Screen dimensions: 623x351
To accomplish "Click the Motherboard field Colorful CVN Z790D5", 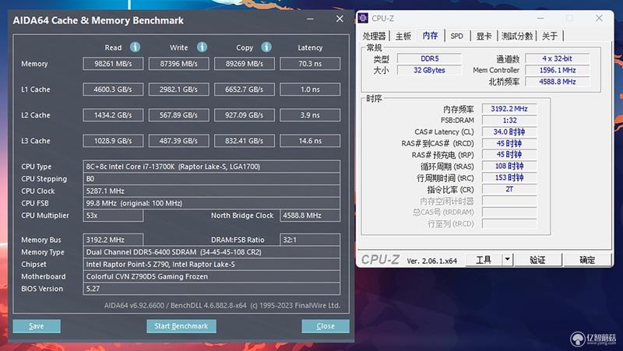I will coord(211,276).
